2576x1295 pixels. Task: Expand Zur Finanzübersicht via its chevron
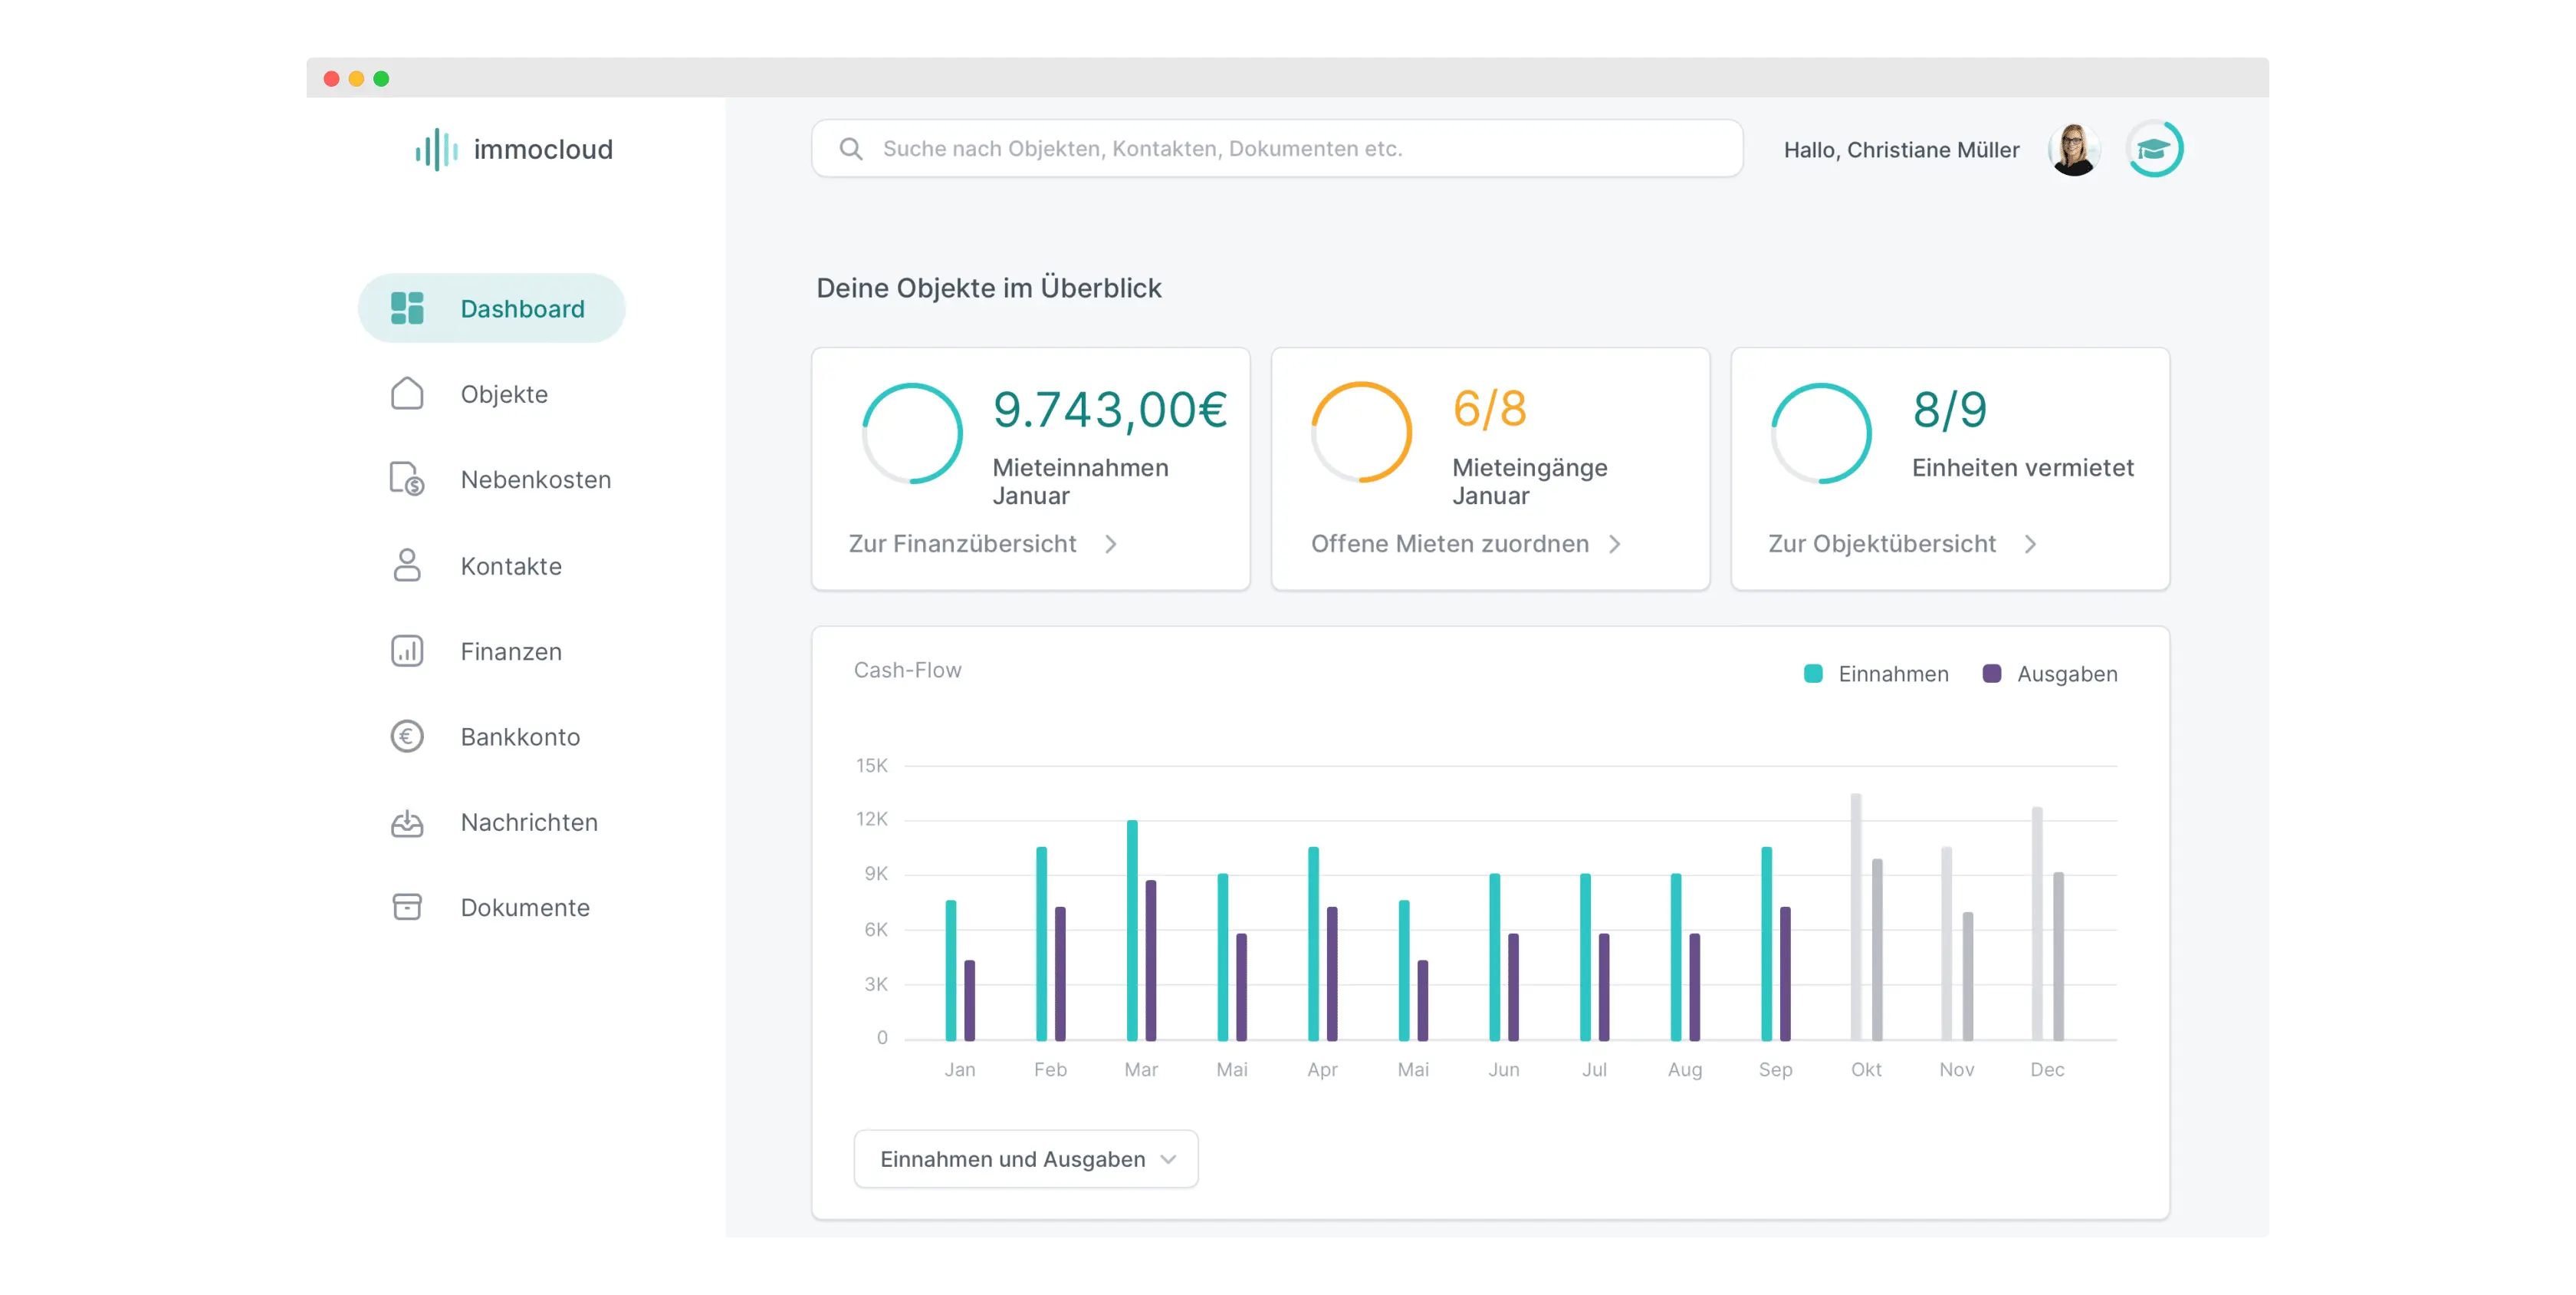coord(1110,543)
